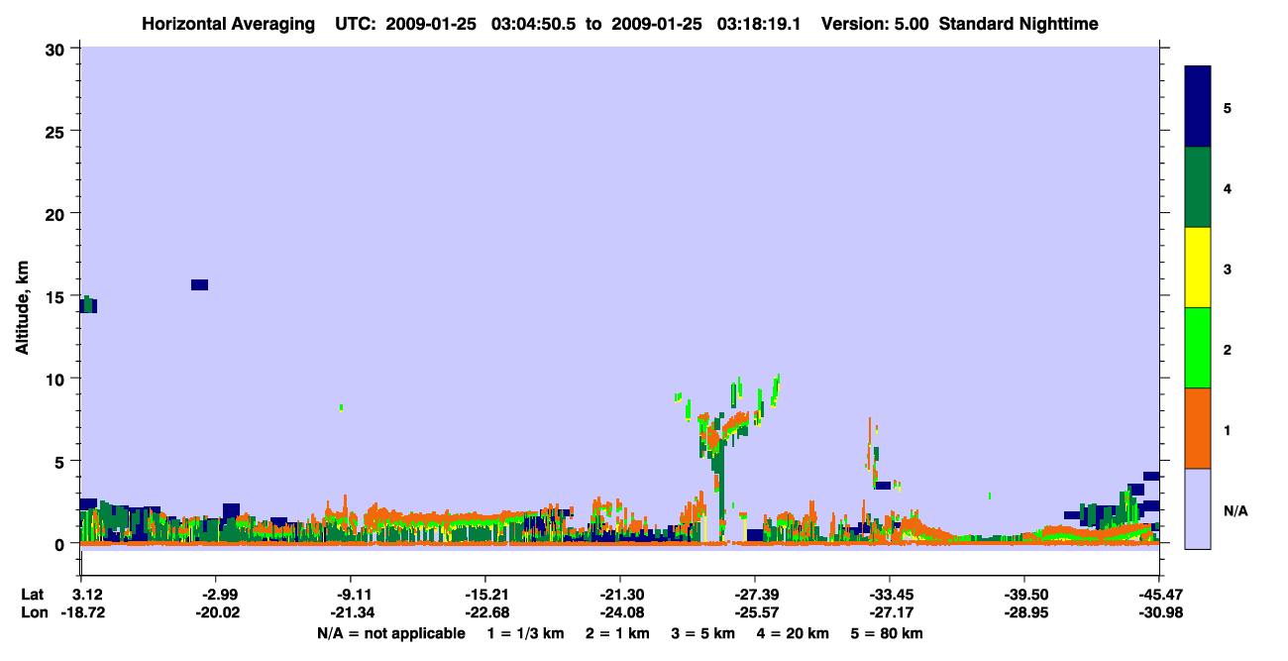Click latitude value -39.50
This screenshot has height=661, width=1288.
[1023, 595]
